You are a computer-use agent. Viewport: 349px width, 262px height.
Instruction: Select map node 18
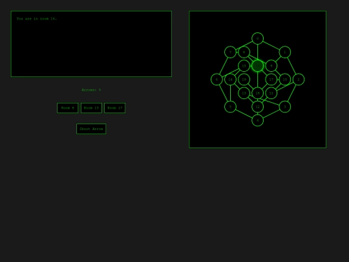coord(257,93)
